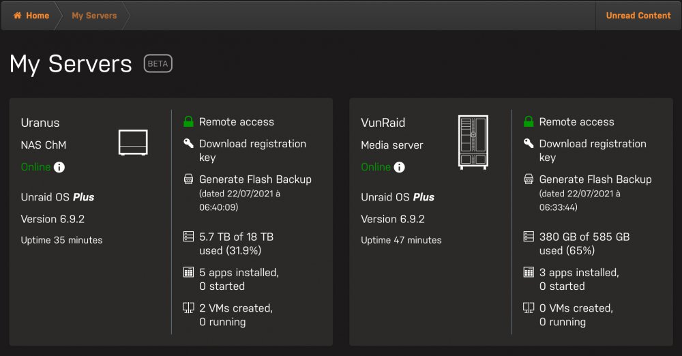Click the Home icon in the breadcrumb

click(x=18, y=16)
